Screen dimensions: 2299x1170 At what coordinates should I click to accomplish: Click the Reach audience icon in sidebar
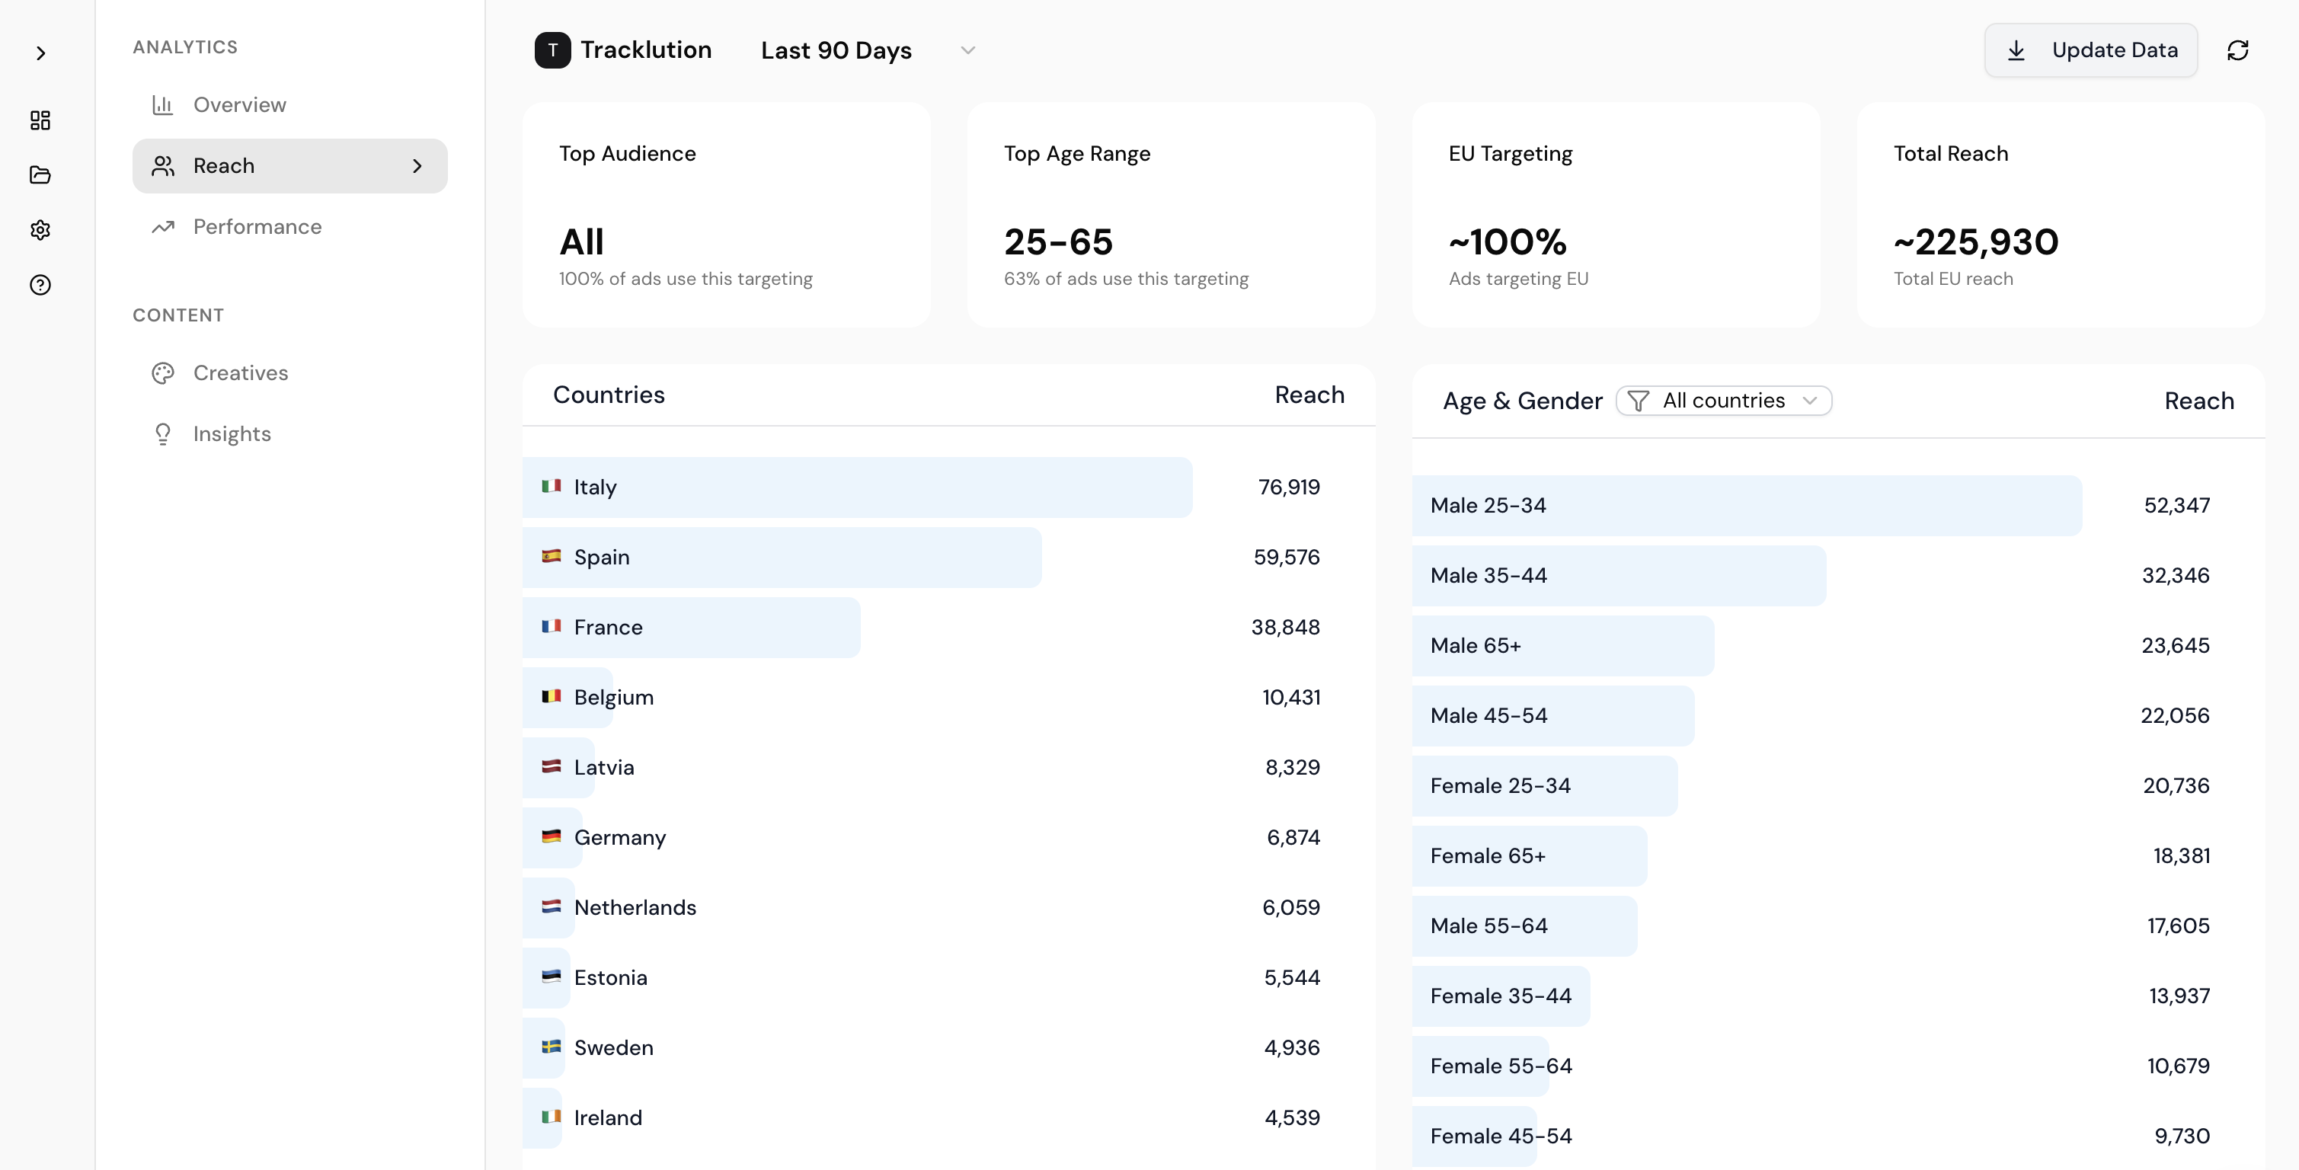click(x=162, y=166)
